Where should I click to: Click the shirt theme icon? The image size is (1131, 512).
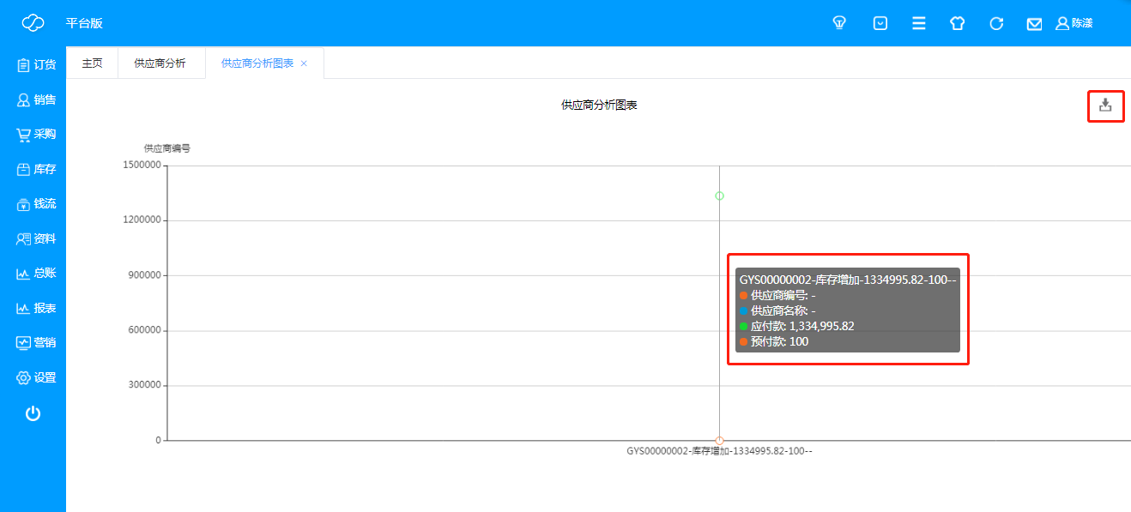pos(958,23)
